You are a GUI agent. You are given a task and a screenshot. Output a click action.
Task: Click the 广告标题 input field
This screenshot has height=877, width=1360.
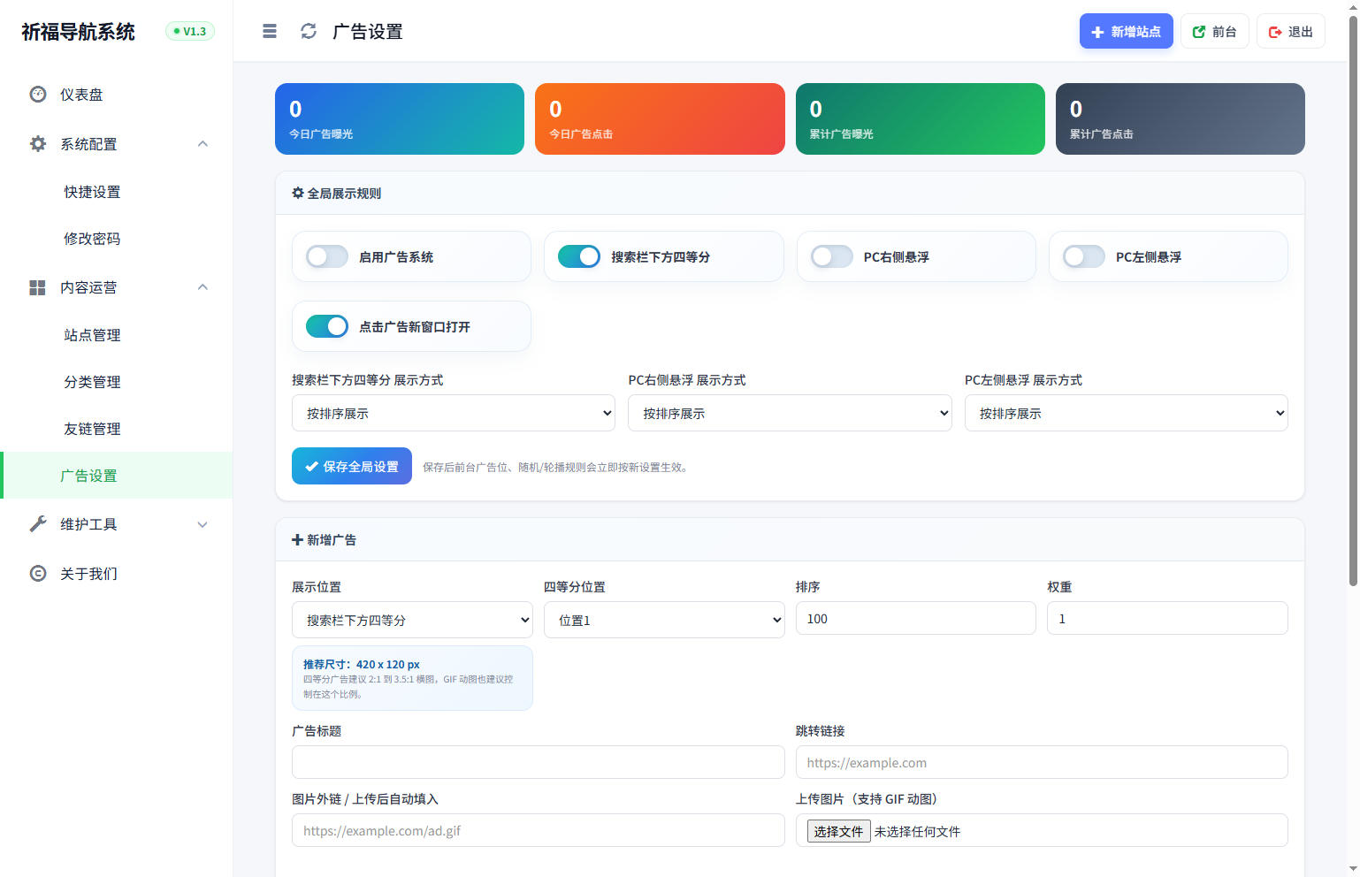pyautogui.click(x=539, y=762)
